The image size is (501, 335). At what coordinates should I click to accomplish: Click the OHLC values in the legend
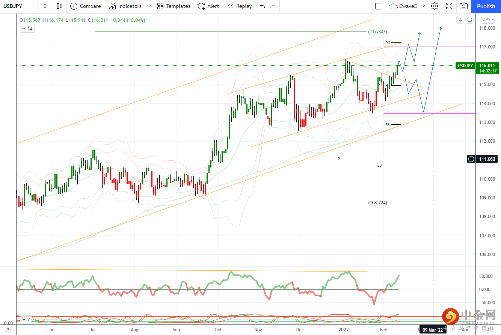coord(82,20)
